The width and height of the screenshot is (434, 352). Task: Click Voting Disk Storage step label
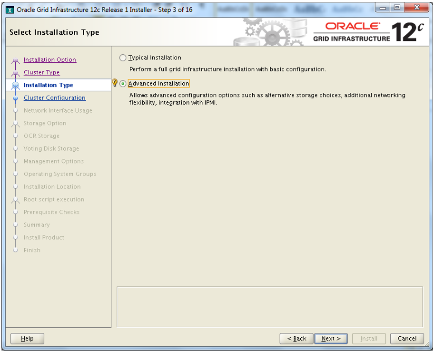point(51,148)
